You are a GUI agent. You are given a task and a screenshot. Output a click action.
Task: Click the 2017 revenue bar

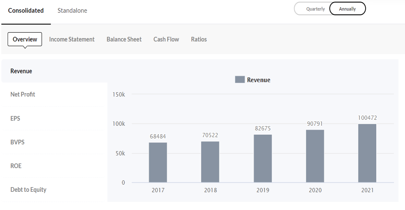pyautogui.click(x=158, y=163)
